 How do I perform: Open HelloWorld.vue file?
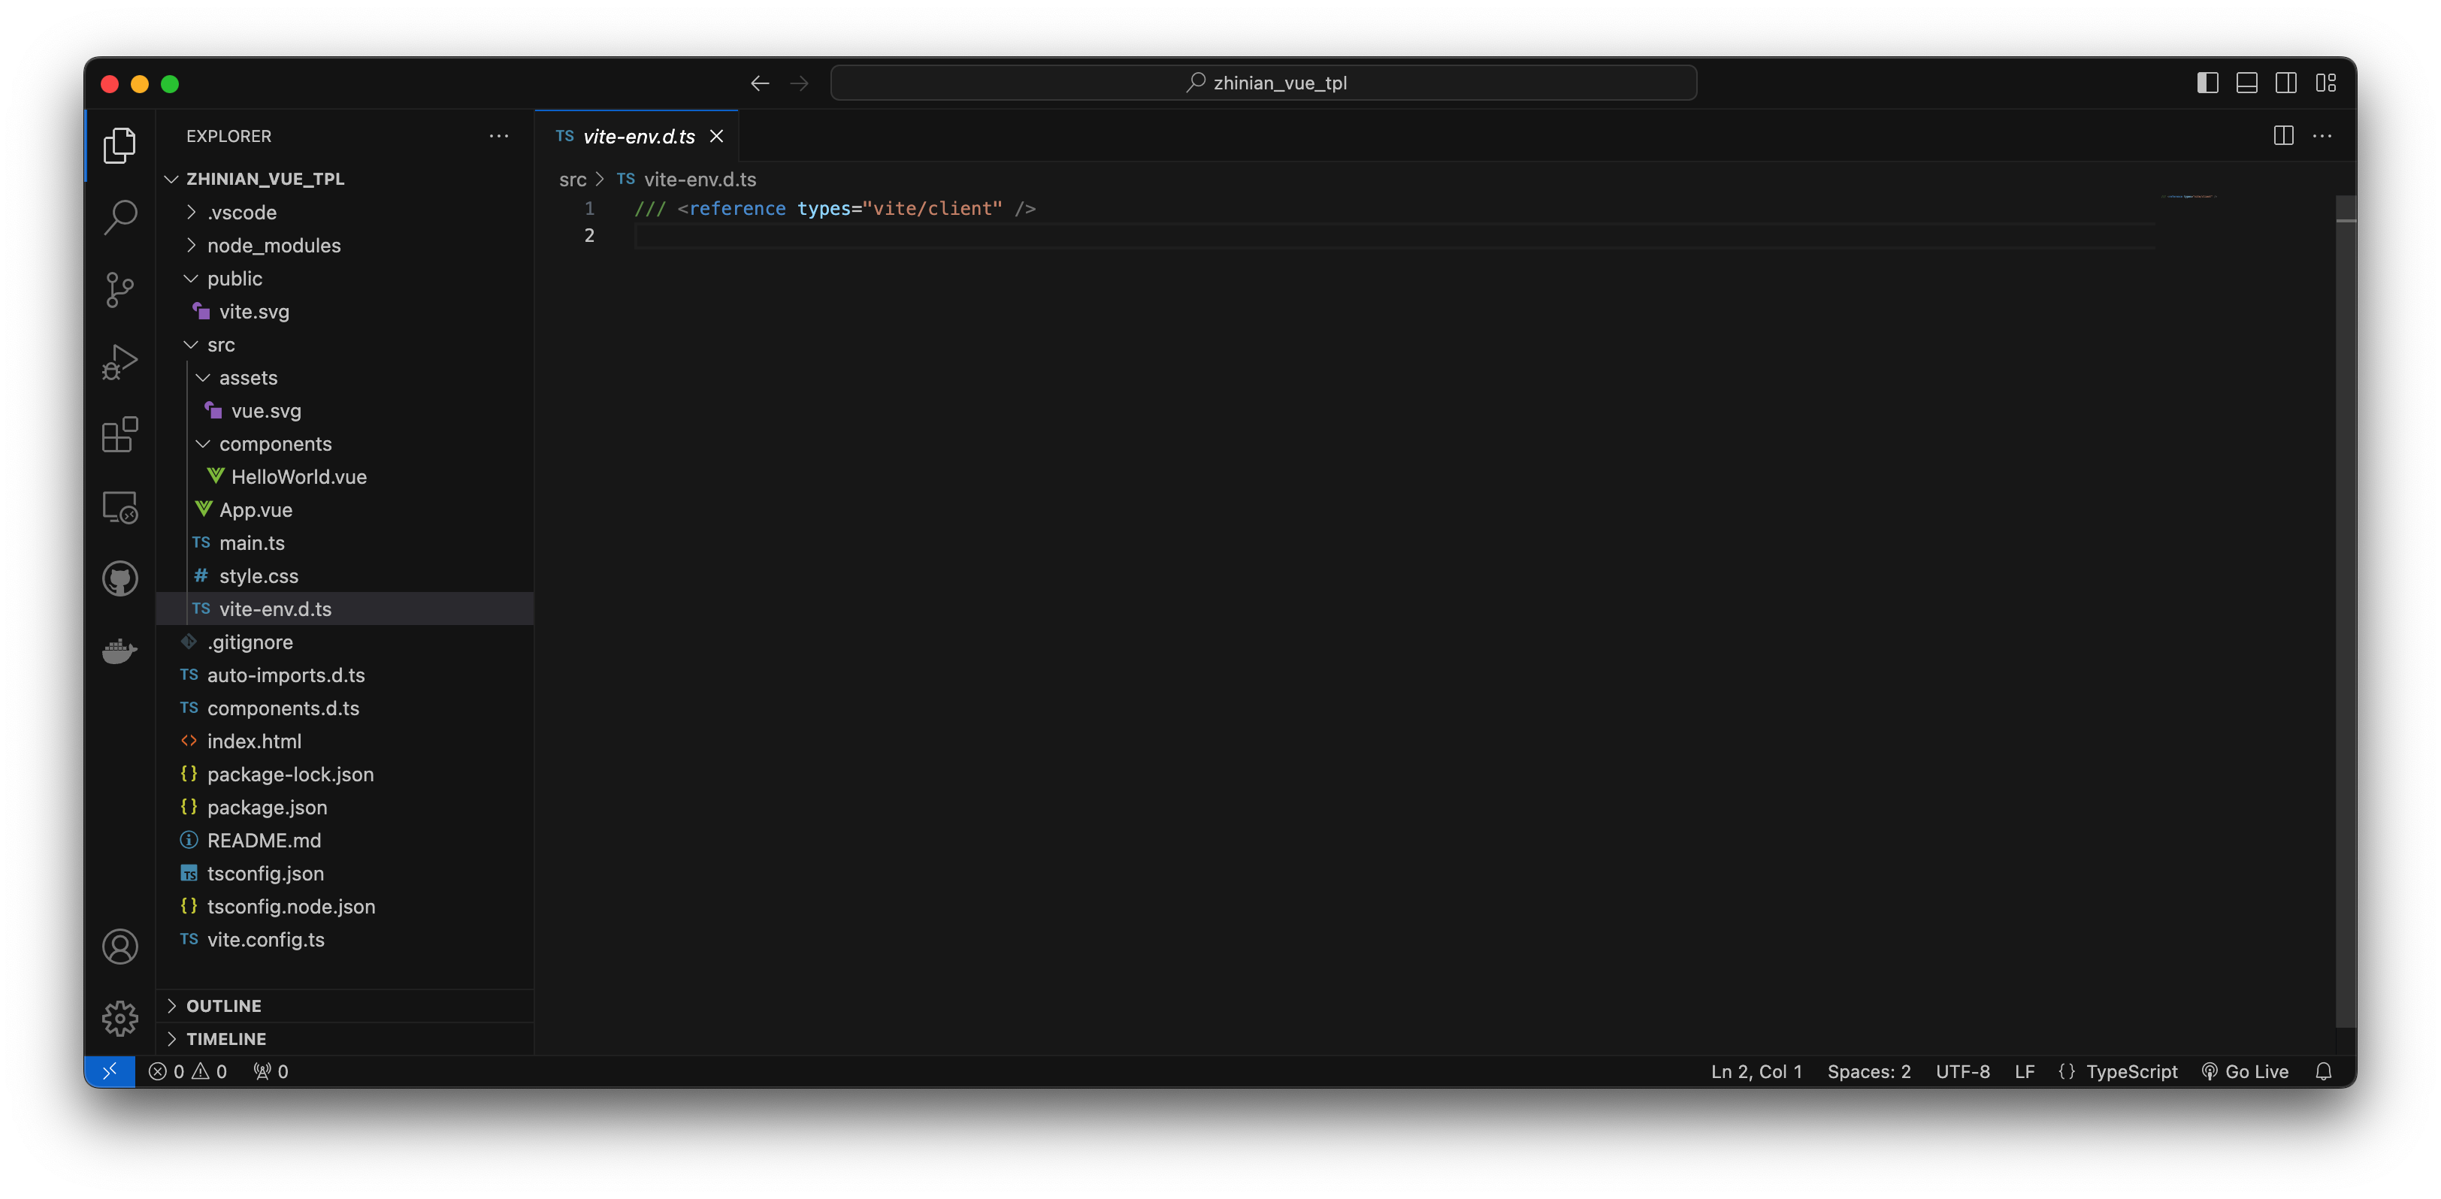coord(346,477)
